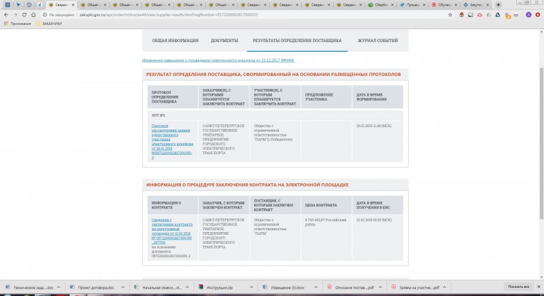Image resolution: width=544 pixels, height=296 pixels.
Task: Open downloaded file Проект договора.doc
Action: [x=92, y=287]
